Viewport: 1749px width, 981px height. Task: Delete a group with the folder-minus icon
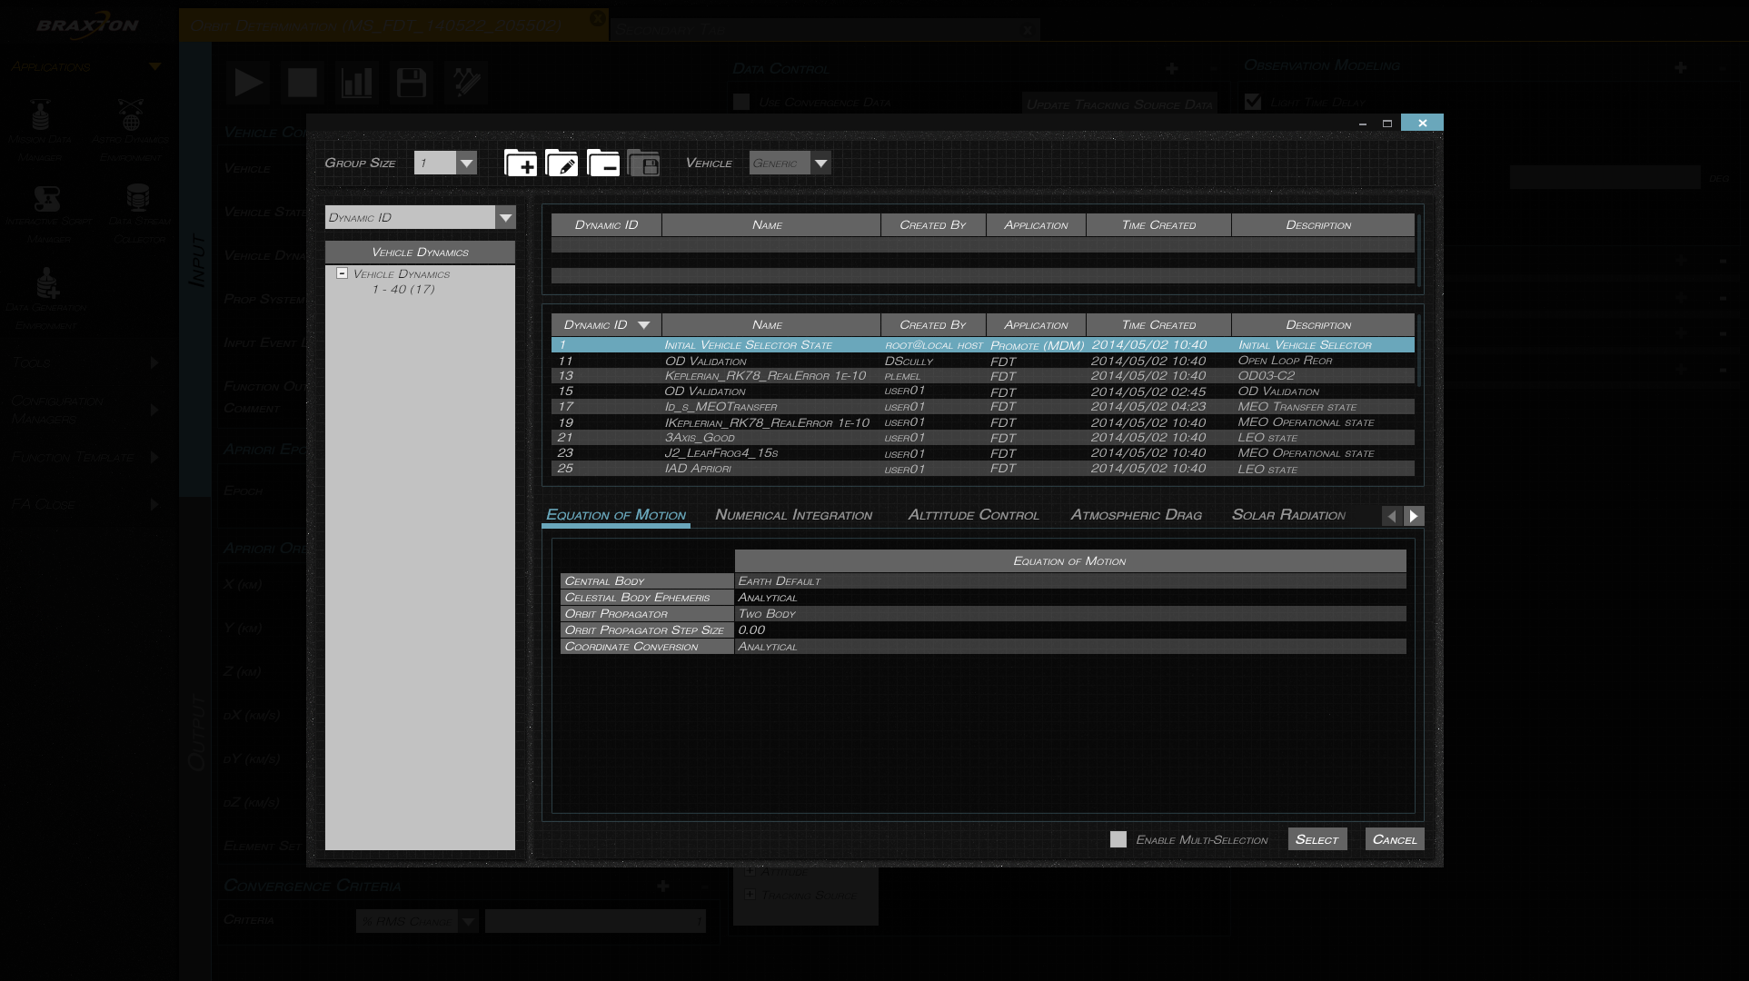(603, 163)
